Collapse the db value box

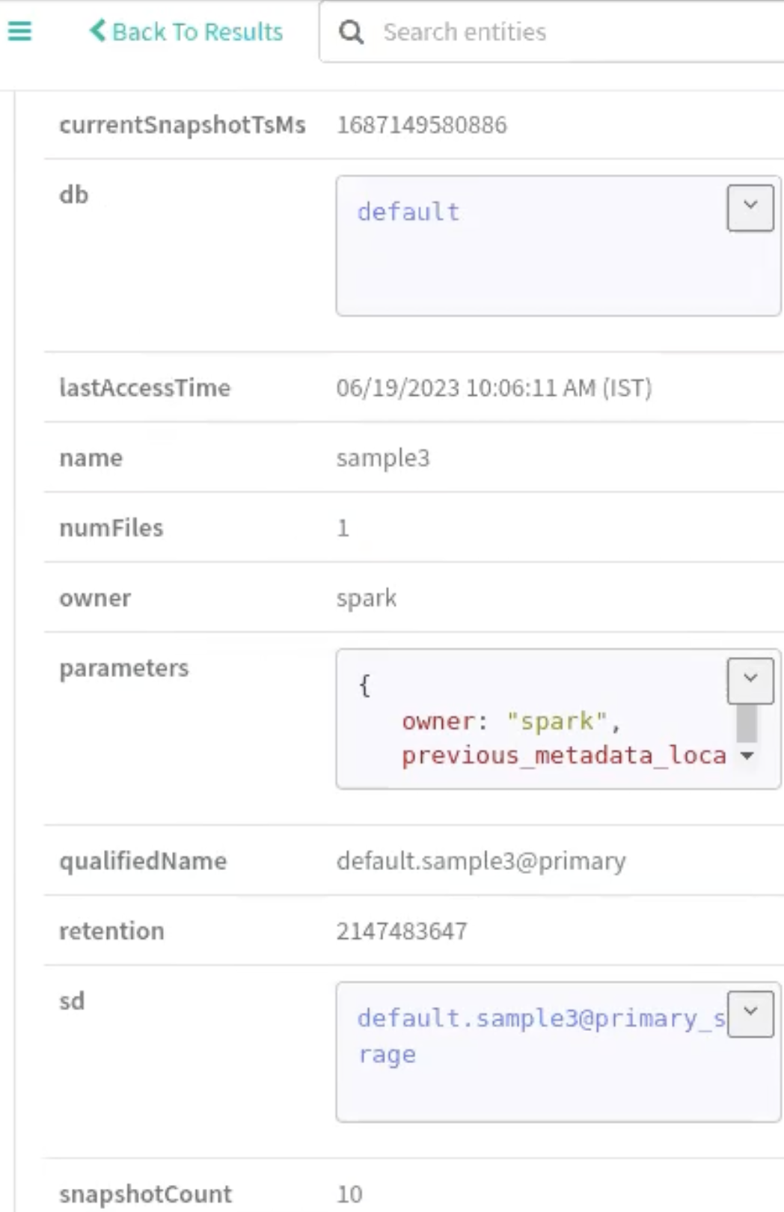750,207
